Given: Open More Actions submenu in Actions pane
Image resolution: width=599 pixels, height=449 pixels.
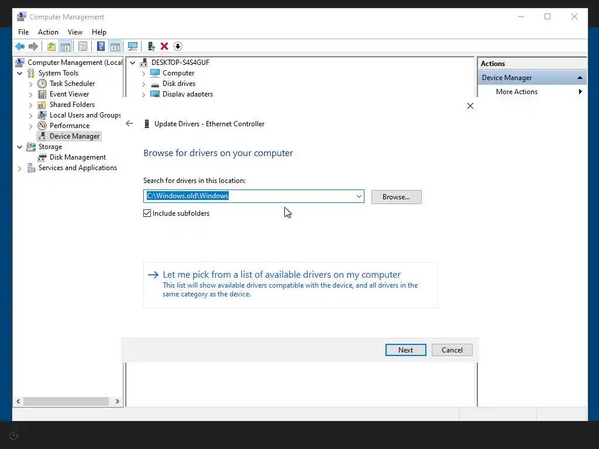Looking at the screenshot, I should coord(532,92).
